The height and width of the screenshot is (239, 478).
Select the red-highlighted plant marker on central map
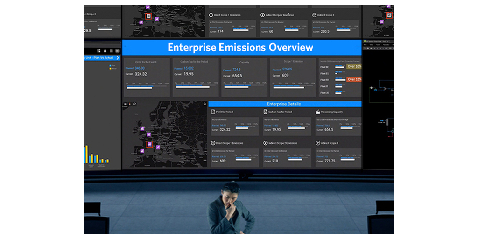(149, 144)
